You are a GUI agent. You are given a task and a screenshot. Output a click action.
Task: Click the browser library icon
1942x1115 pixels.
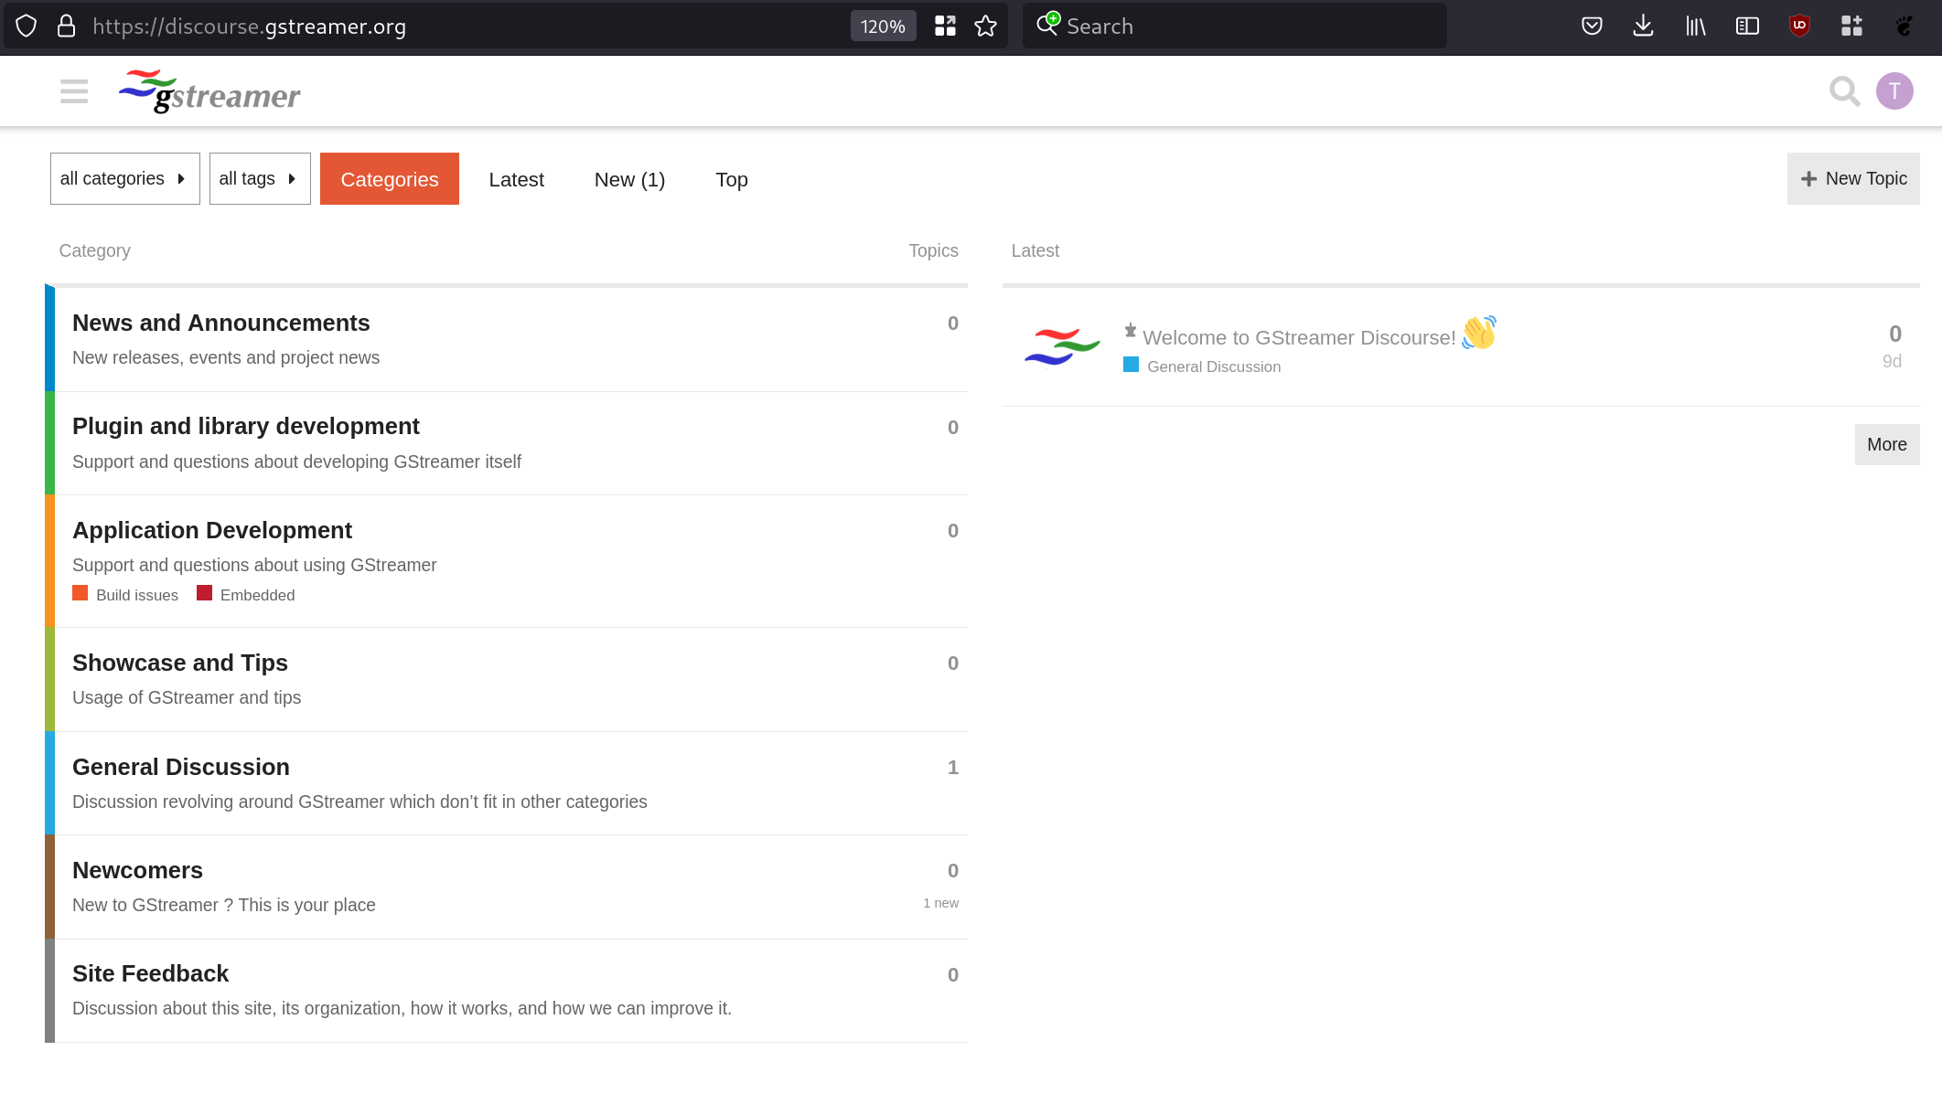click(x=1695, y=26)
